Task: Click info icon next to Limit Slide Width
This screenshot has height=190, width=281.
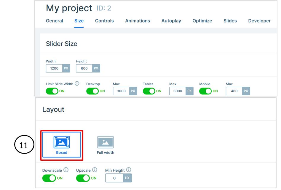Action: tap(77, 83)
